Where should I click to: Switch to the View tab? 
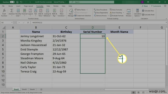point(63,6)
